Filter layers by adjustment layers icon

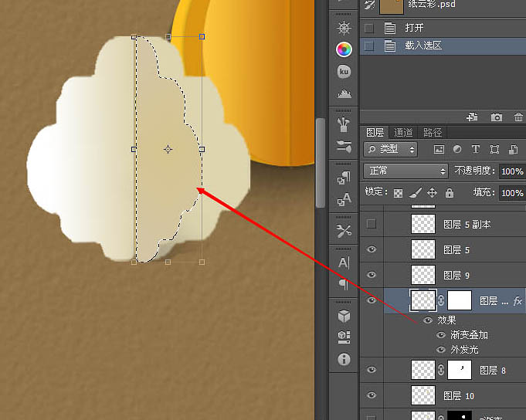coord(457,149)
